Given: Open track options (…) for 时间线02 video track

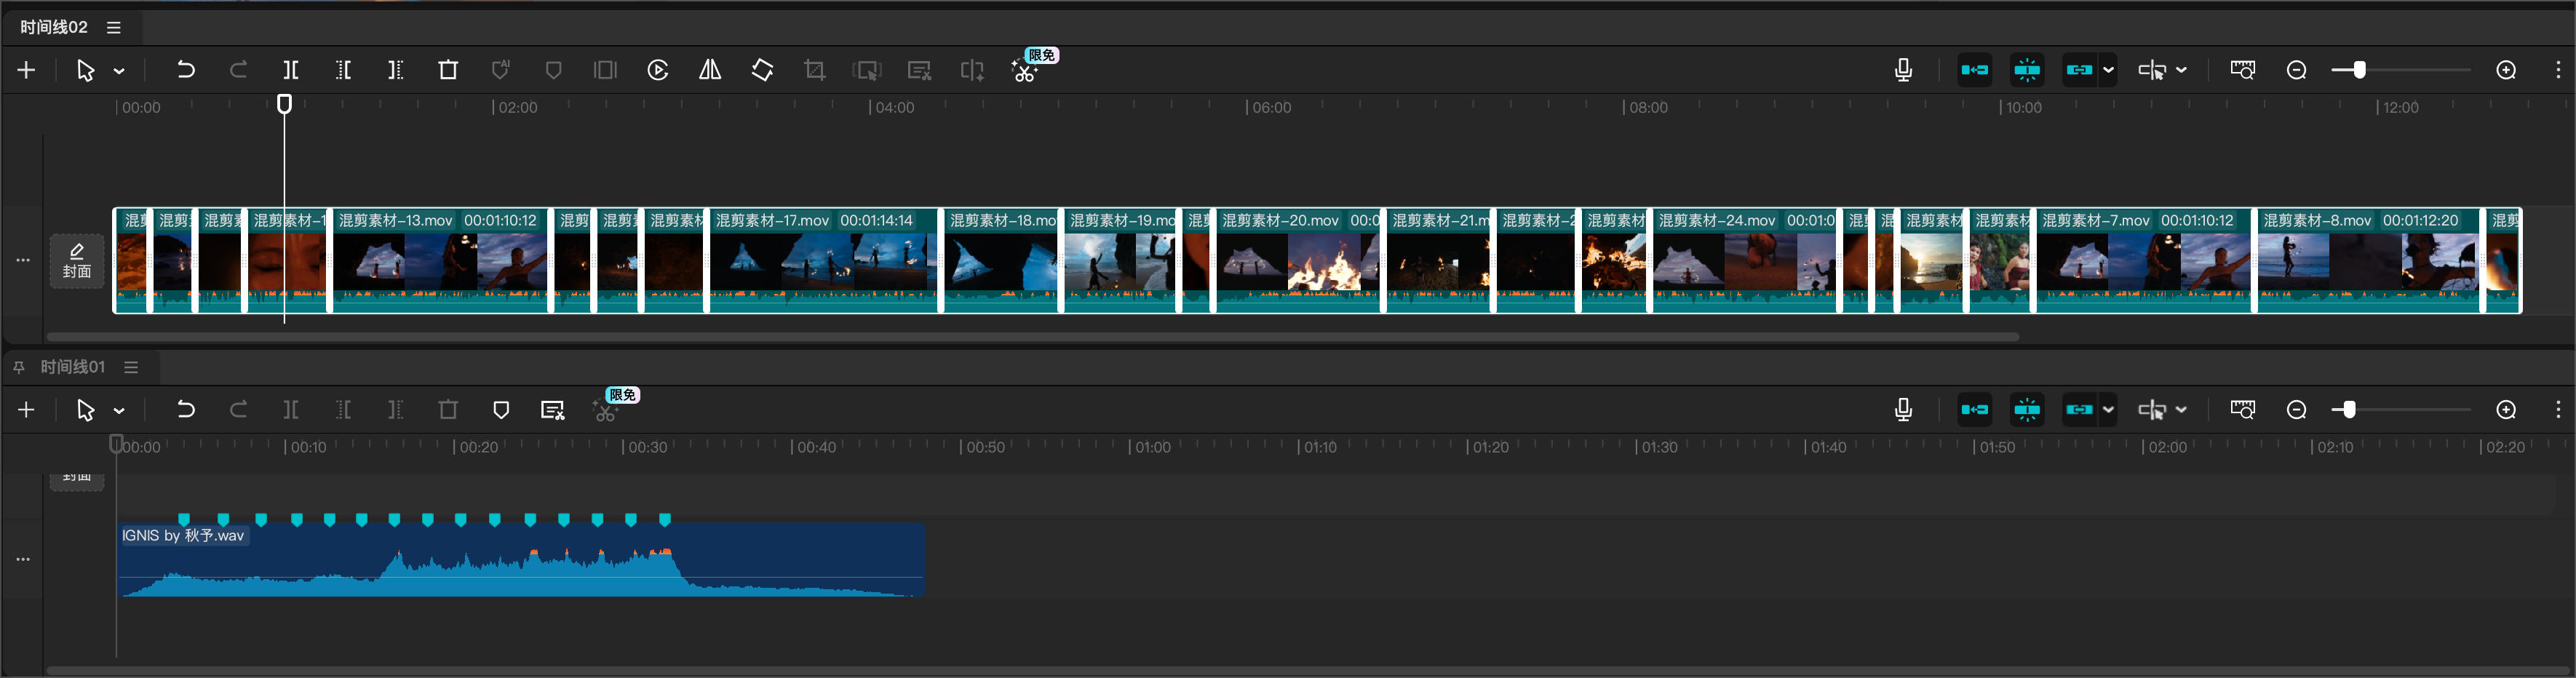Looking at the screenshot, I should click(x=23, y=260).
